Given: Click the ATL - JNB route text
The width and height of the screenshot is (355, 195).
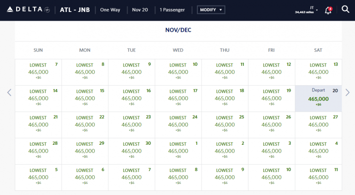Looking at the screenshot, I should (x=75, y=10).
